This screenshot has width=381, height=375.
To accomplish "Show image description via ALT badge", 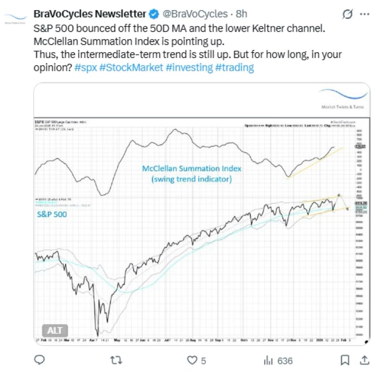I will coord(55,331).
